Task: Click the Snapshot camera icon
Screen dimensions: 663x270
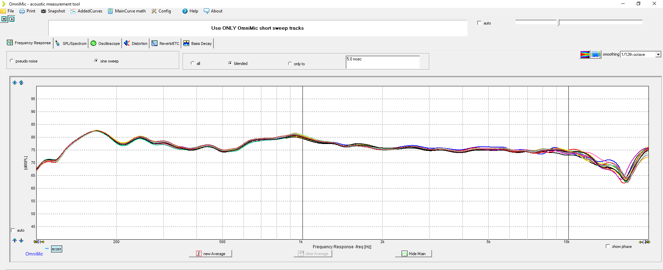Action: click(x=44, y=11)
